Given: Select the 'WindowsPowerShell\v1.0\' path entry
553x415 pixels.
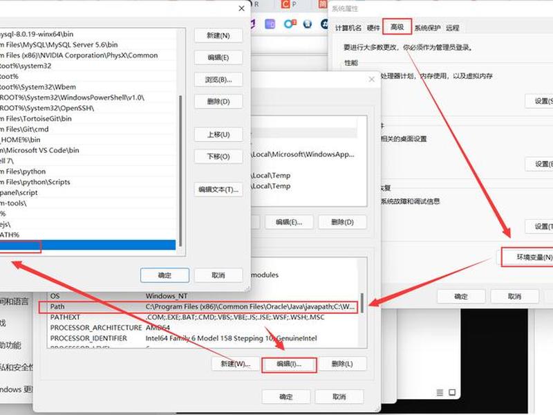Looking at the screenshot, I should click(x=88, y=98).
